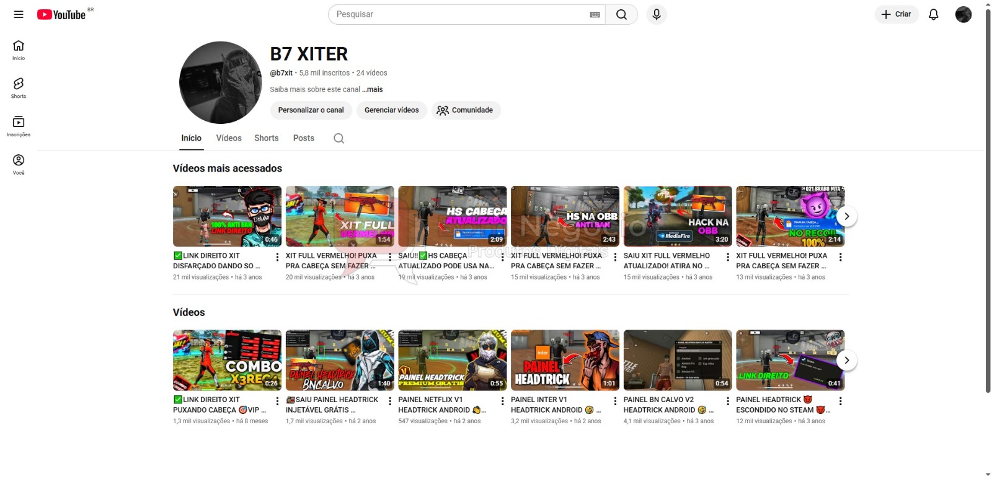
Task: Open options for PAINEL INTER V1 video
Action: point(615,401)
